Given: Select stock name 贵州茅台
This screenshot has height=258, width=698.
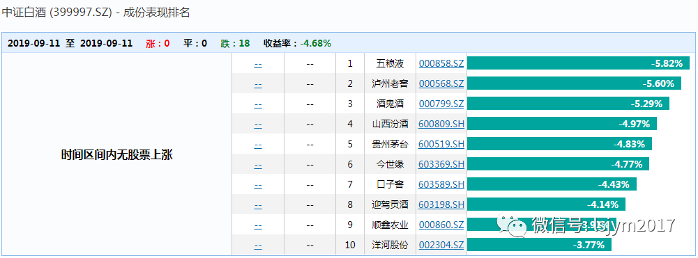Looking at the screenshot, I should click(x=390, y=144).
